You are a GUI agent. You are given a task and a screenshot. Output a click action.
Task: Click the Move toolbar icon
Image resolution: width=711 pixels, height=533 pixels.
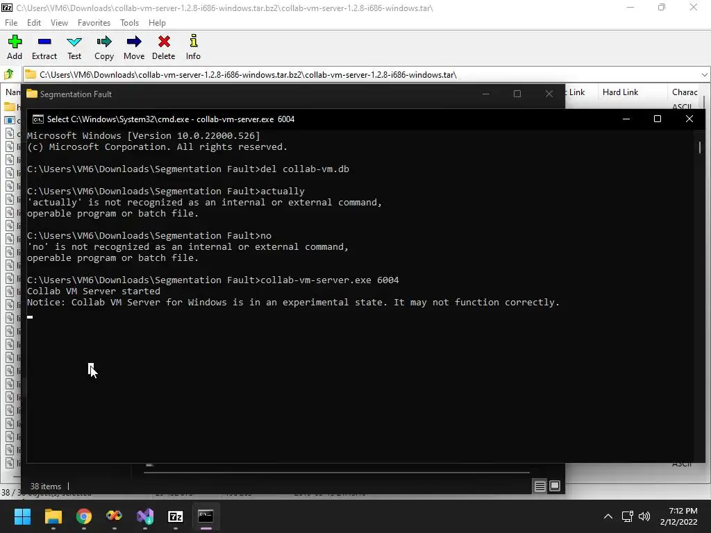coord(134,47)
